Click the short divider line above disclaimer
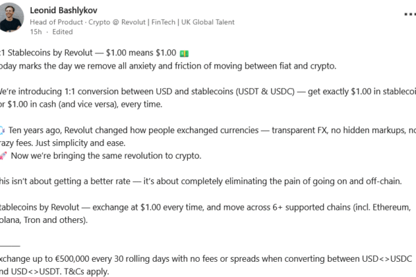Image resolution: width=416 pixels, height=277 pixels. click(10, 247)
